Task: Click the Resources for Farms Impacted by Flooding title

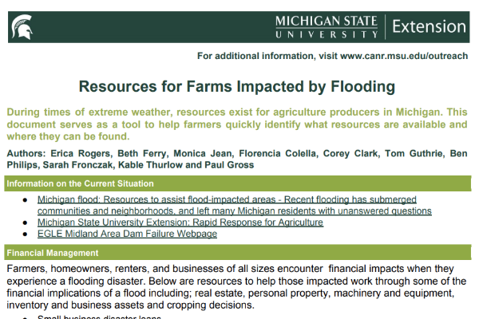Action: (237, 86)
